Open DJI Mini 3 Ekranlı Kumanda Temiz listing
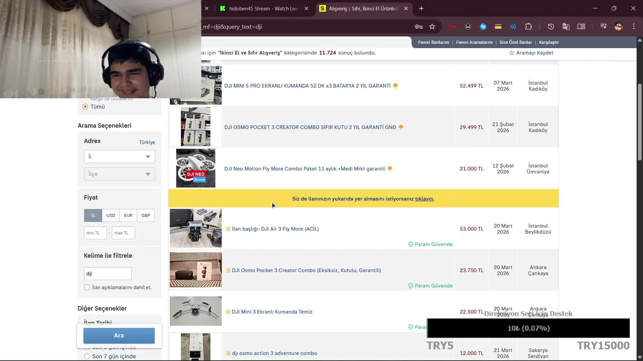The height and width of the screenshot is (361, 643). tap(272, 312)
